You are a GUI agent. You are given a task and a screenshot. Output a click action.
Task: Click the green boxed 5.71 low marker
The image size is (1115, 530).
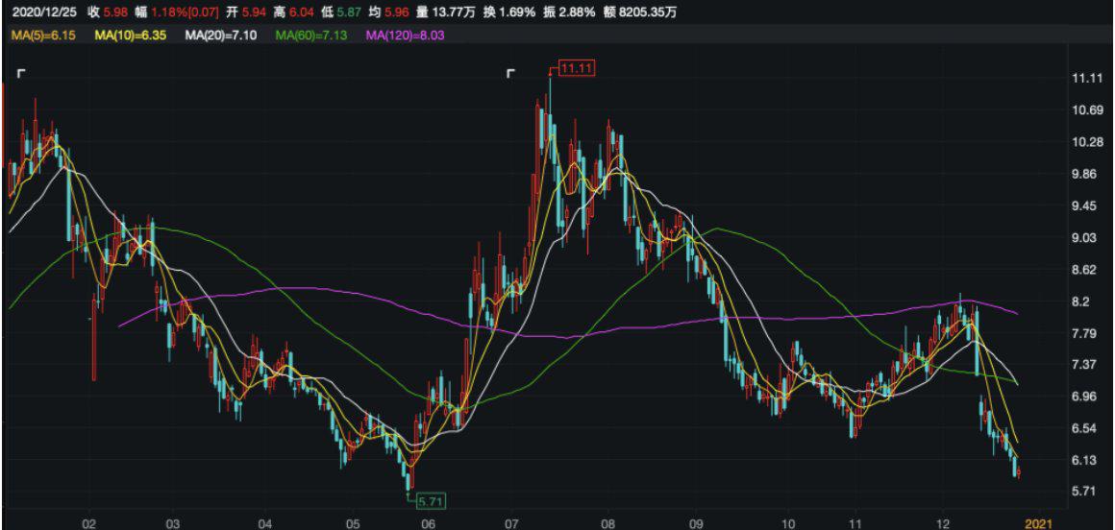pos(431,501)
